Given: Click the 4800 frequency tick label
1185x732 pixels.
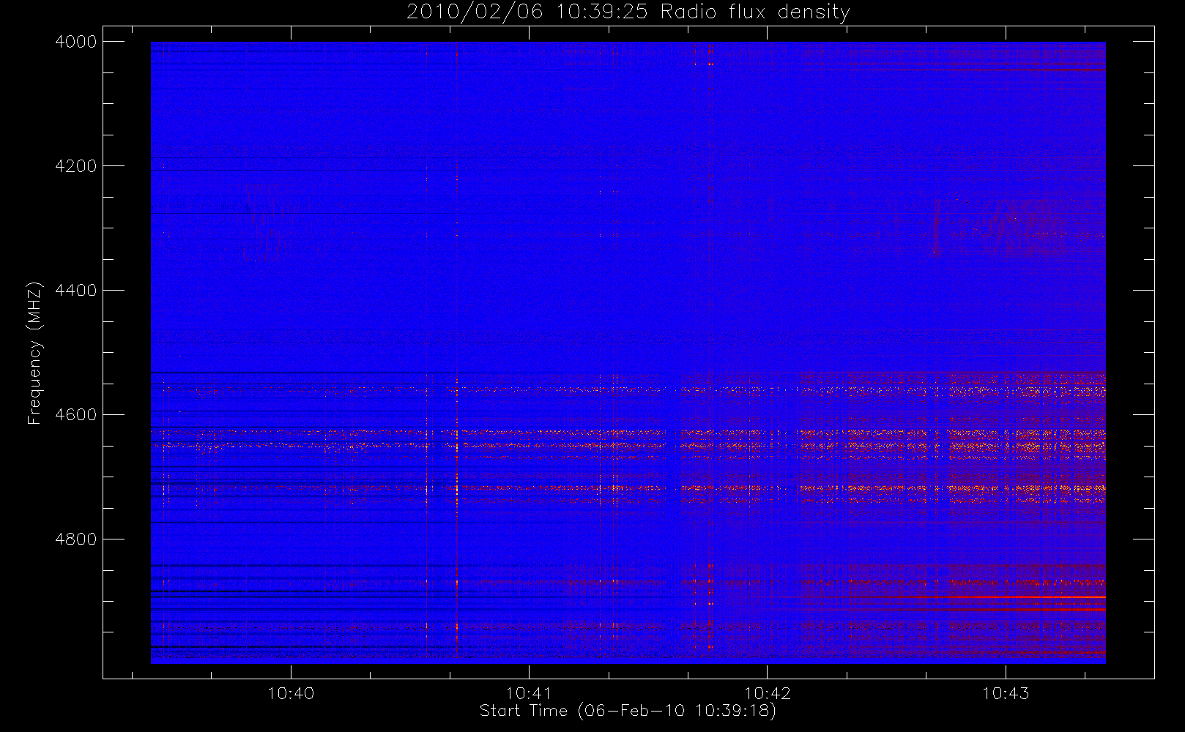Looking at the screenshot, I should point(76,539).
